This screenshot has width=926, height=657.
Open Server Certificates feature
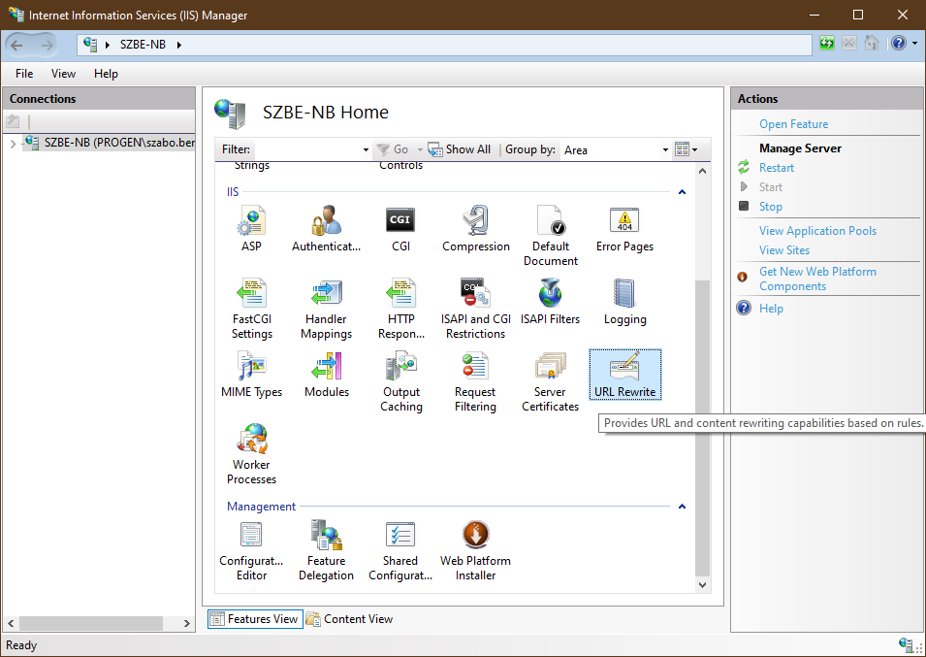pos(551,381)
